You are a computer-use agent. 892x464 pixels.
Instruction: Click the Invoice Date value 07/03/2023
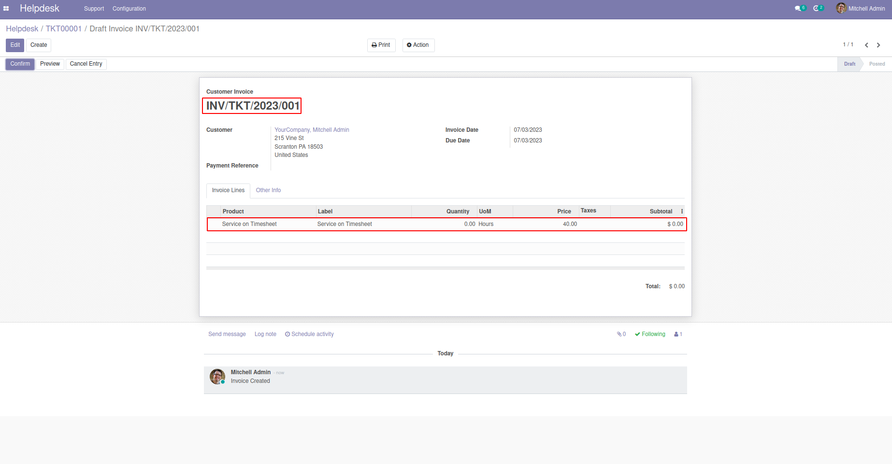pyautogui.click(x=528, y=130)
